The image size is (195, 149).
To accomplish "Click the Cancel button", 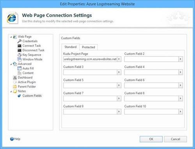I will [175, 139].
